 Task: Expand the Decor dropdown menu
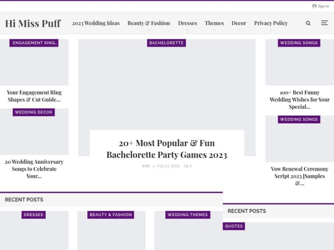point(239,23)
